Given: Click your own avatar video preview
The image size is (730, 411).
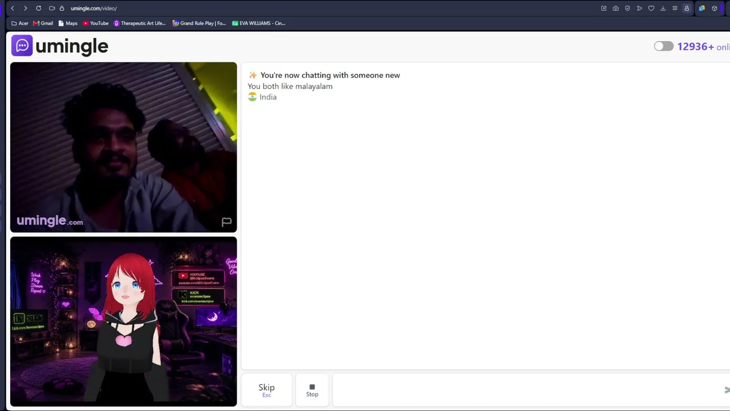Looking at the screenshot, I should [x=123, y=321].
